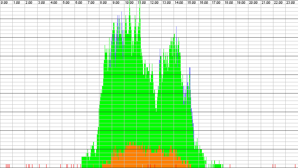Screen dimensions: 298x168
Task: Select the 3:00 hour label
Action: [x=41, y=3]
